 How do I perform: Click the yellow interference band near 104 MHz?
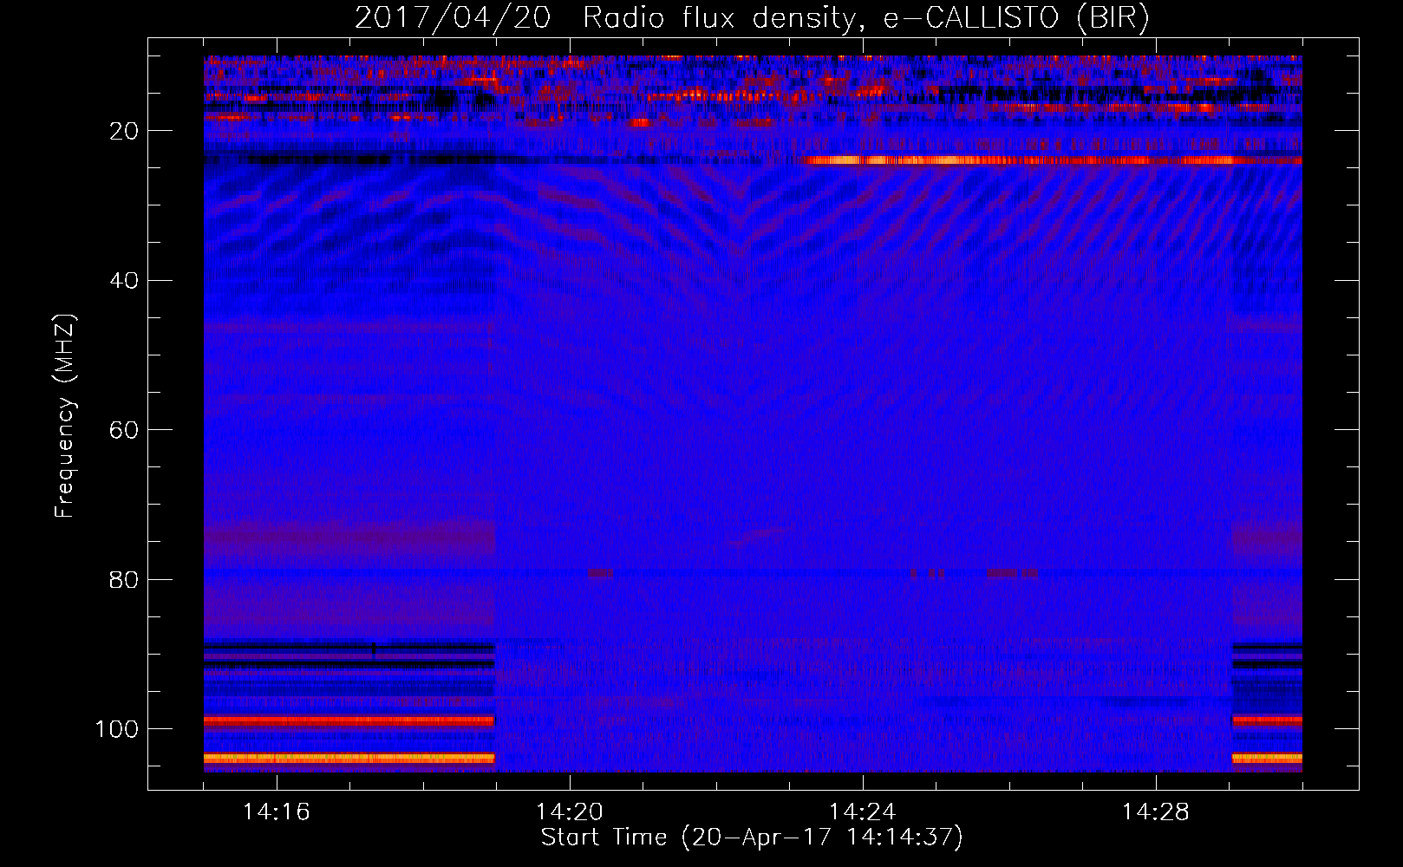click(349, 758)
